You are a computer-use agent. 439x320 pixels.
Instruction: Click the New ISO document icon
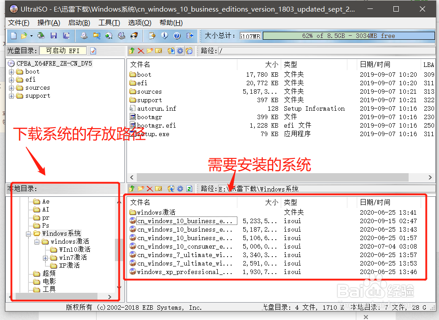click(x=13, y=36)
